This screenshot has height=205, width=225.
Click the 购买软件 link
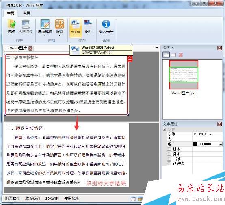tap(13, 198)
